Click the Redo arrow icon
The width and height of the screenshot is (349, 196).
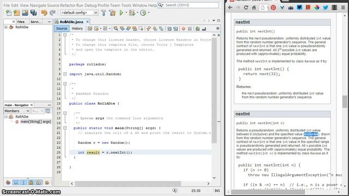52,13
